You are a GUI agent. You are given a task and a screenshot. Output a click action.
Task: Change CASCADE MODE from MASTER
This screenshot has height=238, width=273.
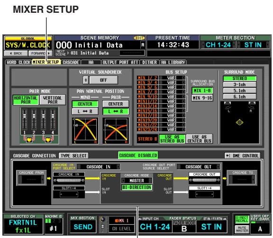136,181
